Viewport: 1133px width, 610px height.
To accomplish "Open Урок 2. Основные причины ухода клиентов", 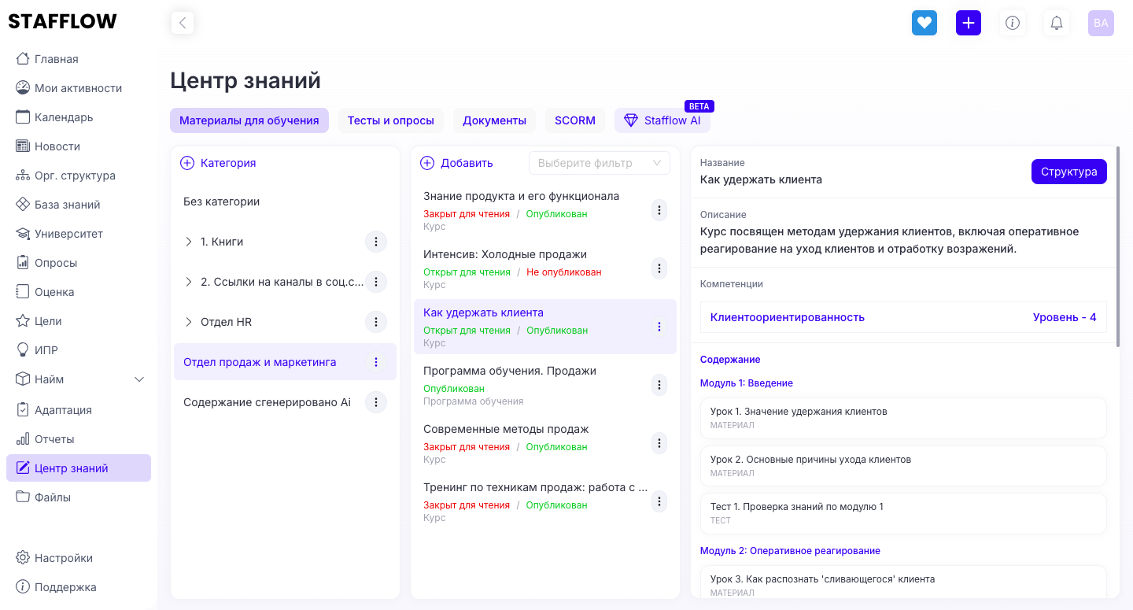I will pos(903,466).
